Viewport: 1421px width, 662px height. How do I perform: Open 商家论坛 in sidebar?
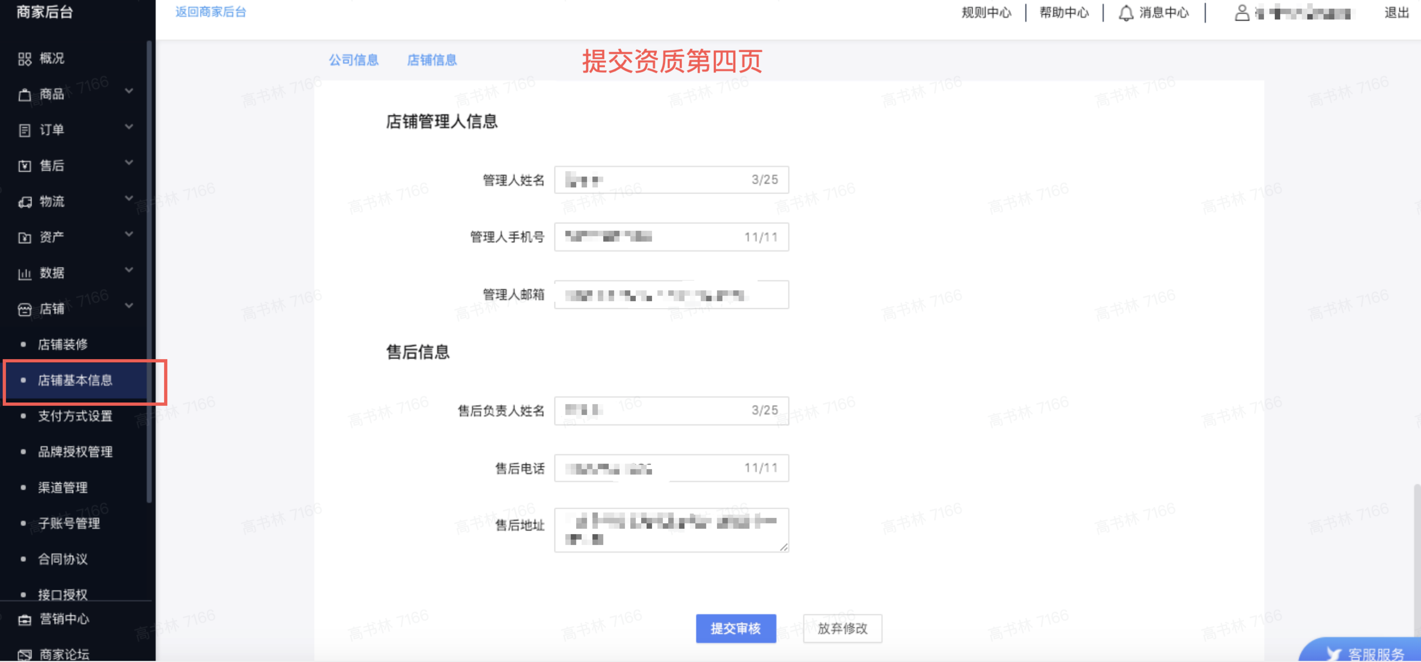click(64, 655)
